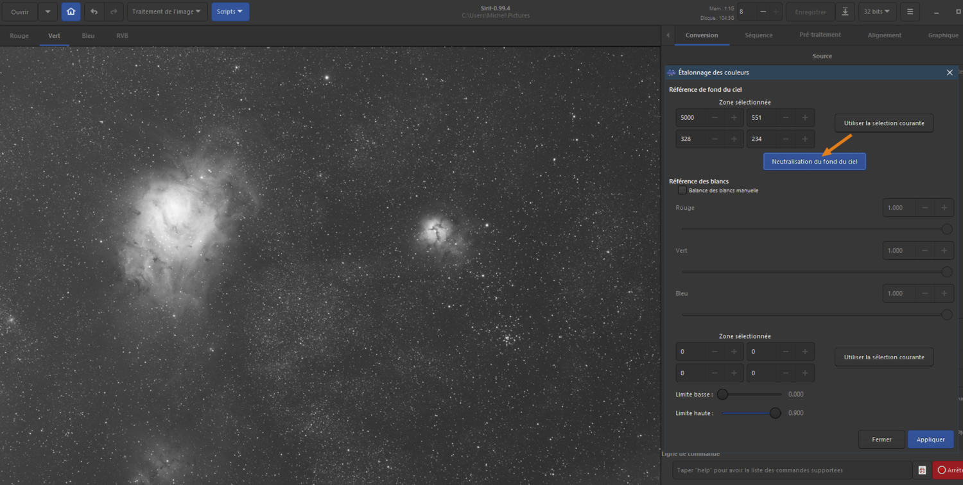
Task: Switch to the Pré-traitement tab
Action: click(820, 35)
